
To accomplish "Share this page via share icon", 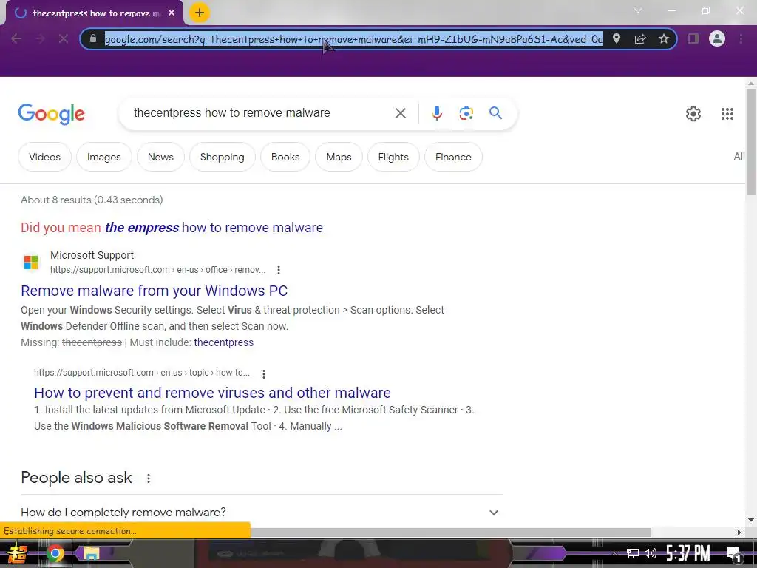I will (640, 38).
